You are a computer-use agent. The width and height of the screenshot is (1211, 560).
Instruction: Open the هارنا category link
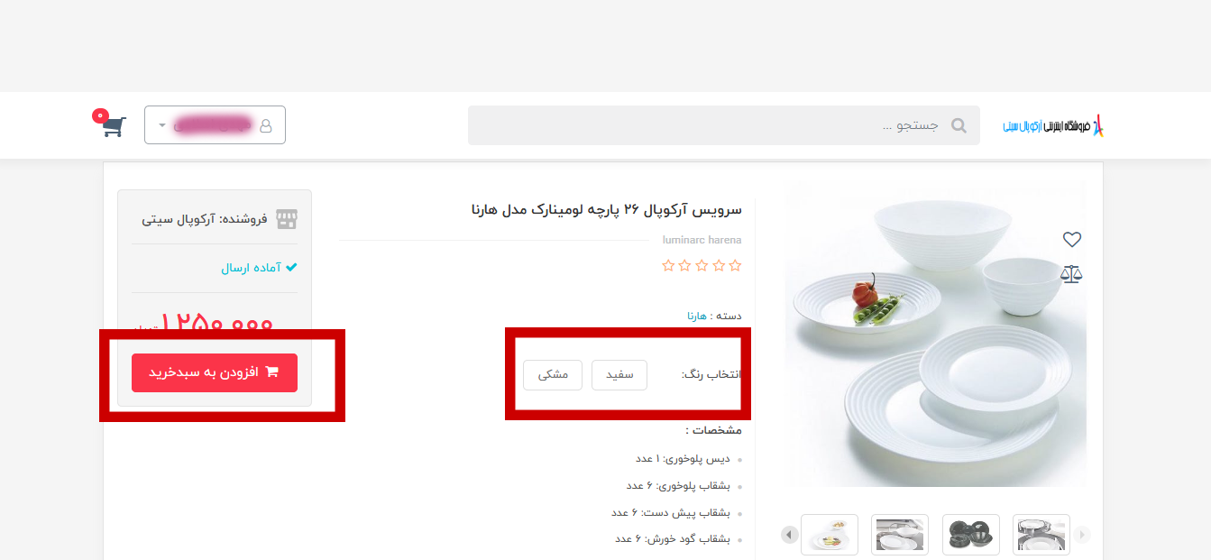pos(697,317)
